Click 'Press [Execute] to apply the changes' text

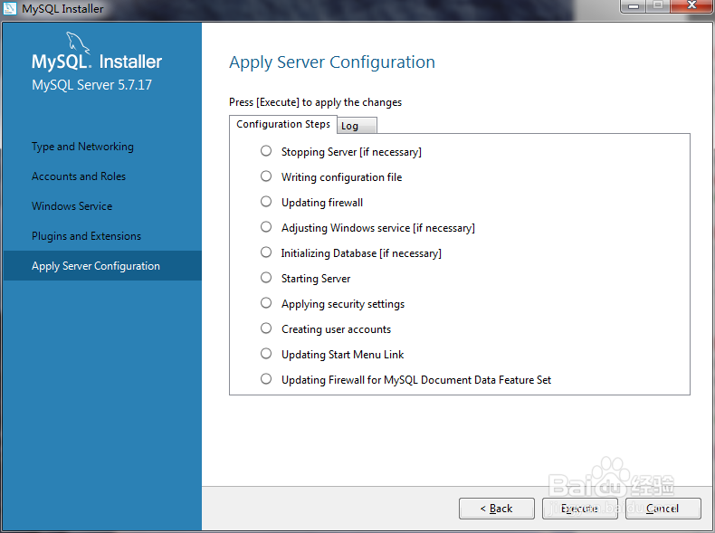coord(315,102)
